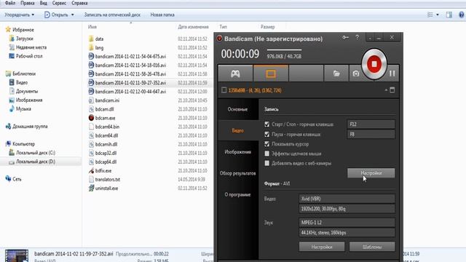Click the Открыть toolbar button
This screenshot has height=262, width=466.
[x=56, y=15]
